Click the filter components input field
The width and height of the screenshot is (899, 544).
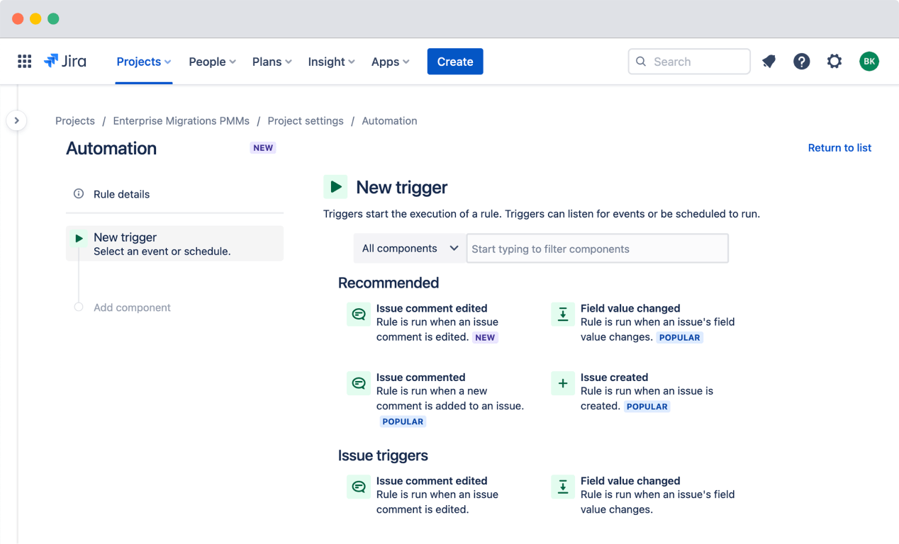point(597,249)
